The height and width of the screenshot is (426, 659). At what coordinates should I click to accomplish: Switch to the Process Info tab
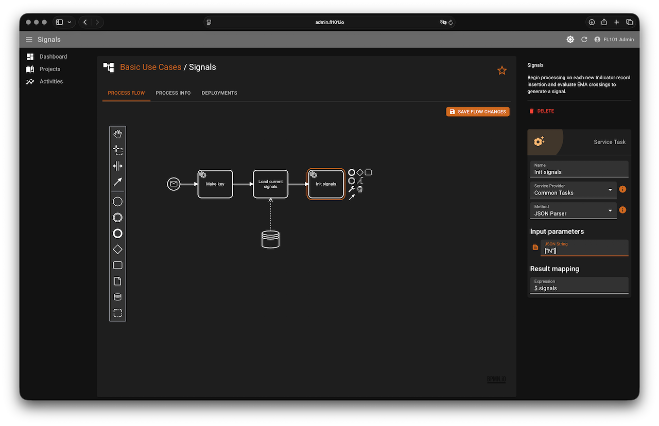(173, 93)
